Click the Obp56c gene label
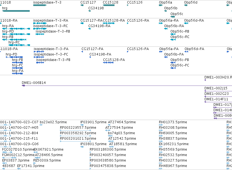 coord(177,14)
